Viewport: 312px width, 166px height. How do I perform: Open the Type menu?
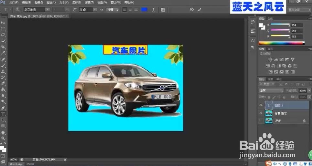(x=64, y=3)
